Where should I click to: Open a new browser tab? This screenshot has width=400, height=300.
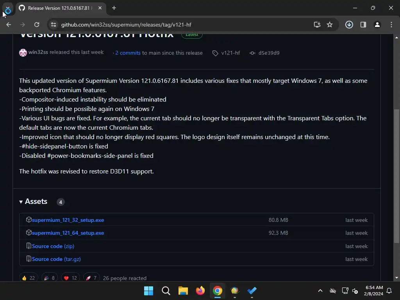coord(114,8)
